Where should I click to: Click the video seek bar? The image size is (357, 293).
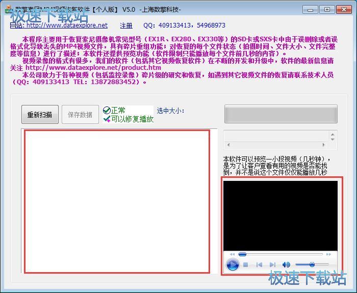pos(280,254)
